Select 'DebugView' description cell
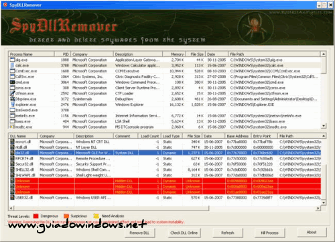This screenshot has width=335, height=242. point(124,99)
